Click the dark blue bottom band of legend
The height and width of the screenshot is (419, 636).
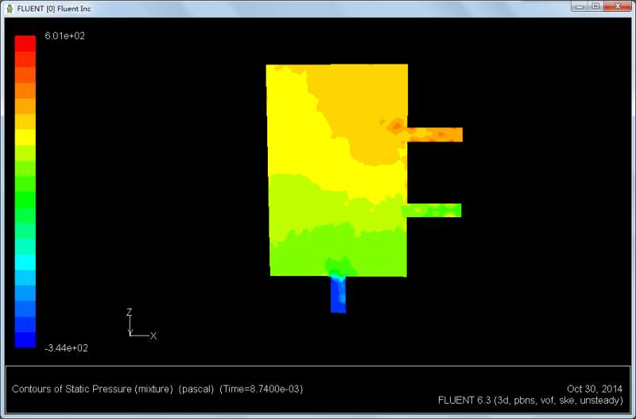pos(25,340)
